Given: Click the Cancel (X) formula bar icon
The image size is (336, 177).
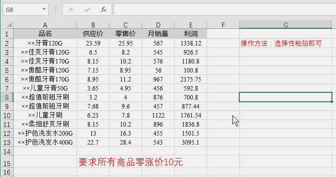Looking at the screenshot, I should click(71, 9).
